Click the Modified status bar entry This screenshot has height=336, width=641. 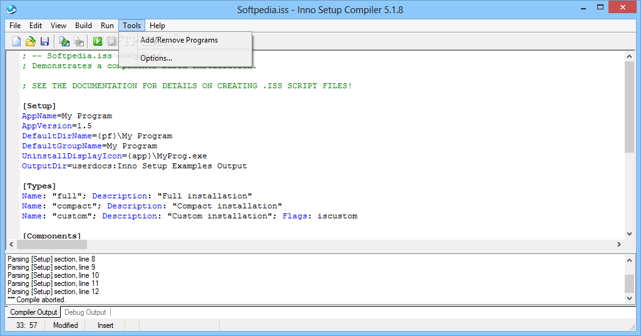[65, 325]
